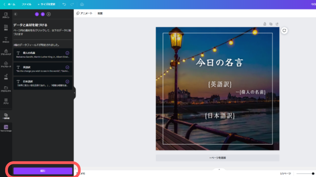316x177 pixels.
Task: Open the デザイン (Design) sidebar panel
Action: tap(6, 15)
